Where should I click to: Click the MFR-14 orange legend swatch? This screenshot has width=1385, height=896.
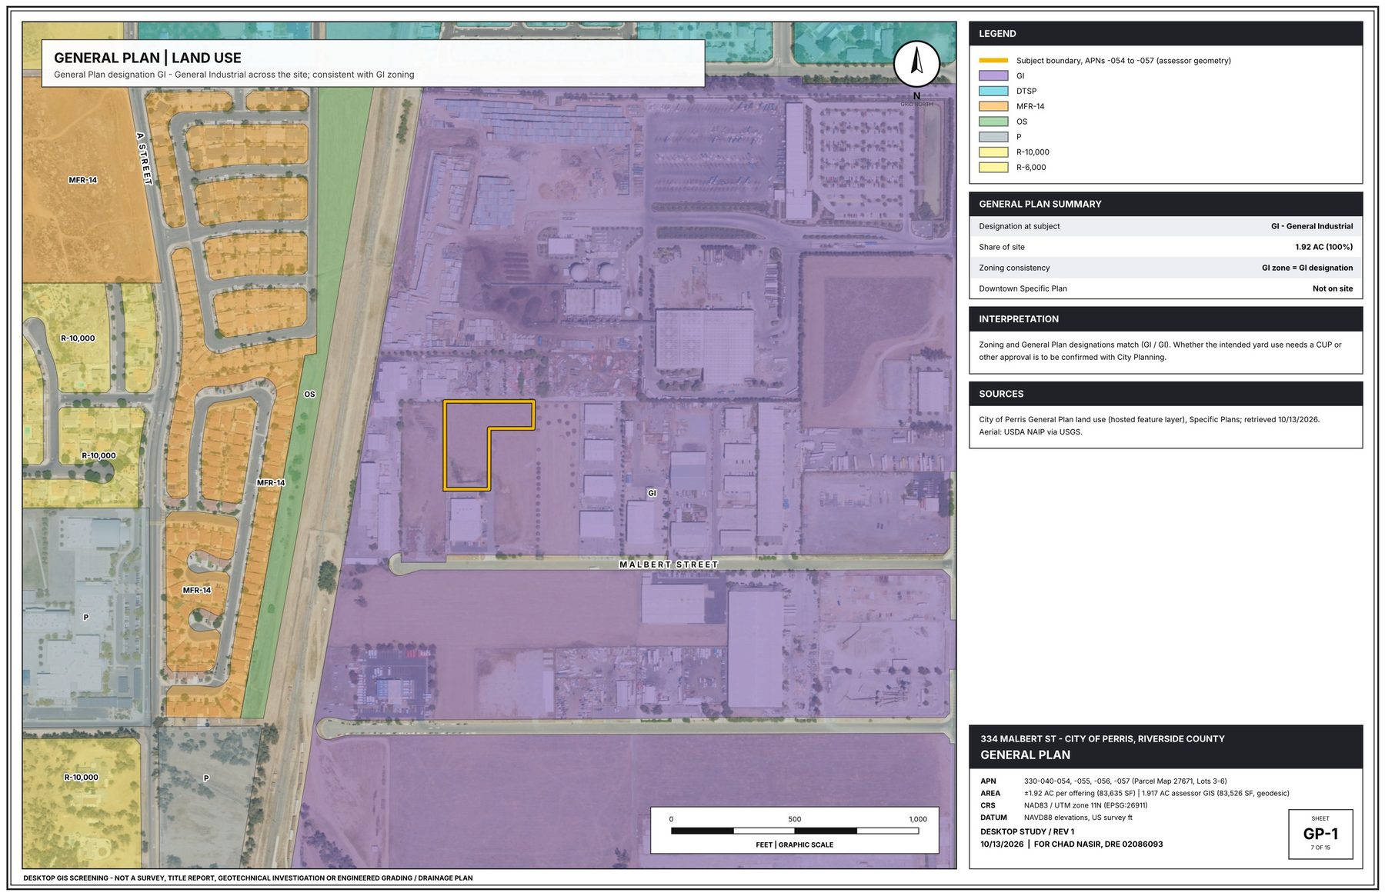tap(993, 106)
